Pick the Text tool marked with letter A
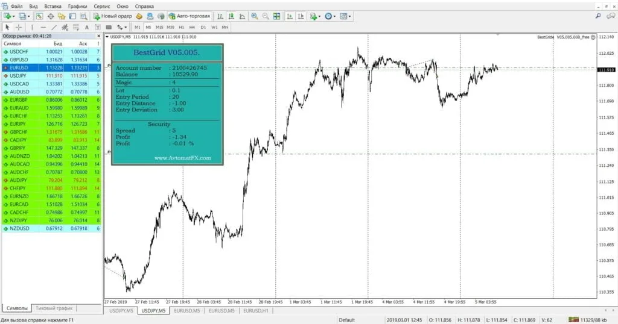Viewport: 618px width, 324px height. pos(87,27)
